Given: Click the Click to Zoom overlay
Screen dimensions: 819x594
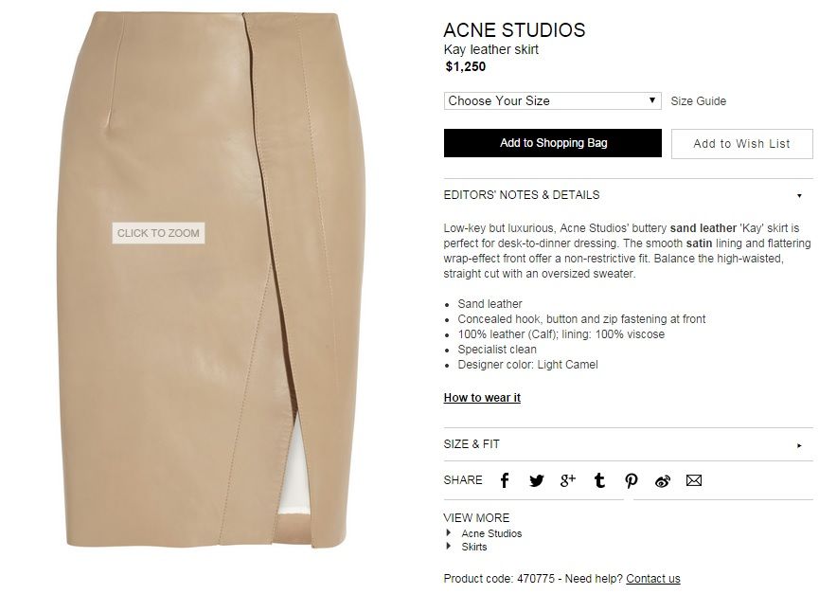Looking at the screenshot, I should point(158,233).
